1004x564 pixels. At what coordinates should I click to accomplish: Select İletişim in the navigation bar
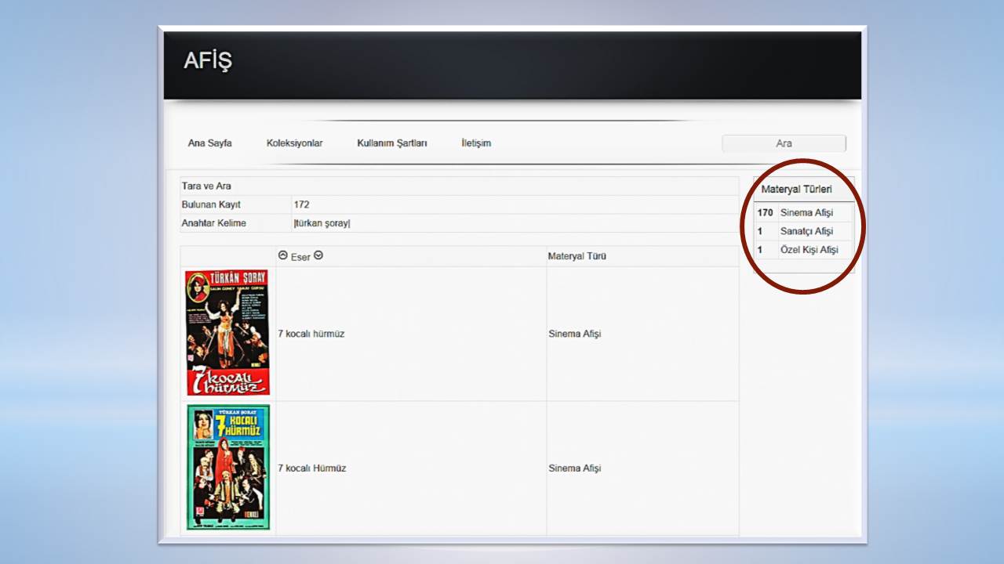point(476,143)
